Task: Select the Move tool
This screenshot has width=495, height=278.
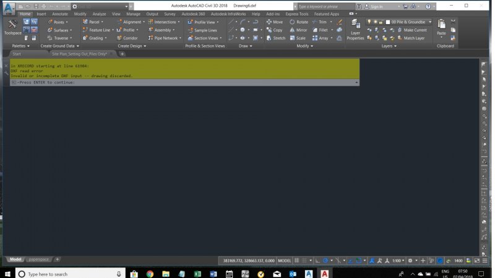Action: point(275,22)
